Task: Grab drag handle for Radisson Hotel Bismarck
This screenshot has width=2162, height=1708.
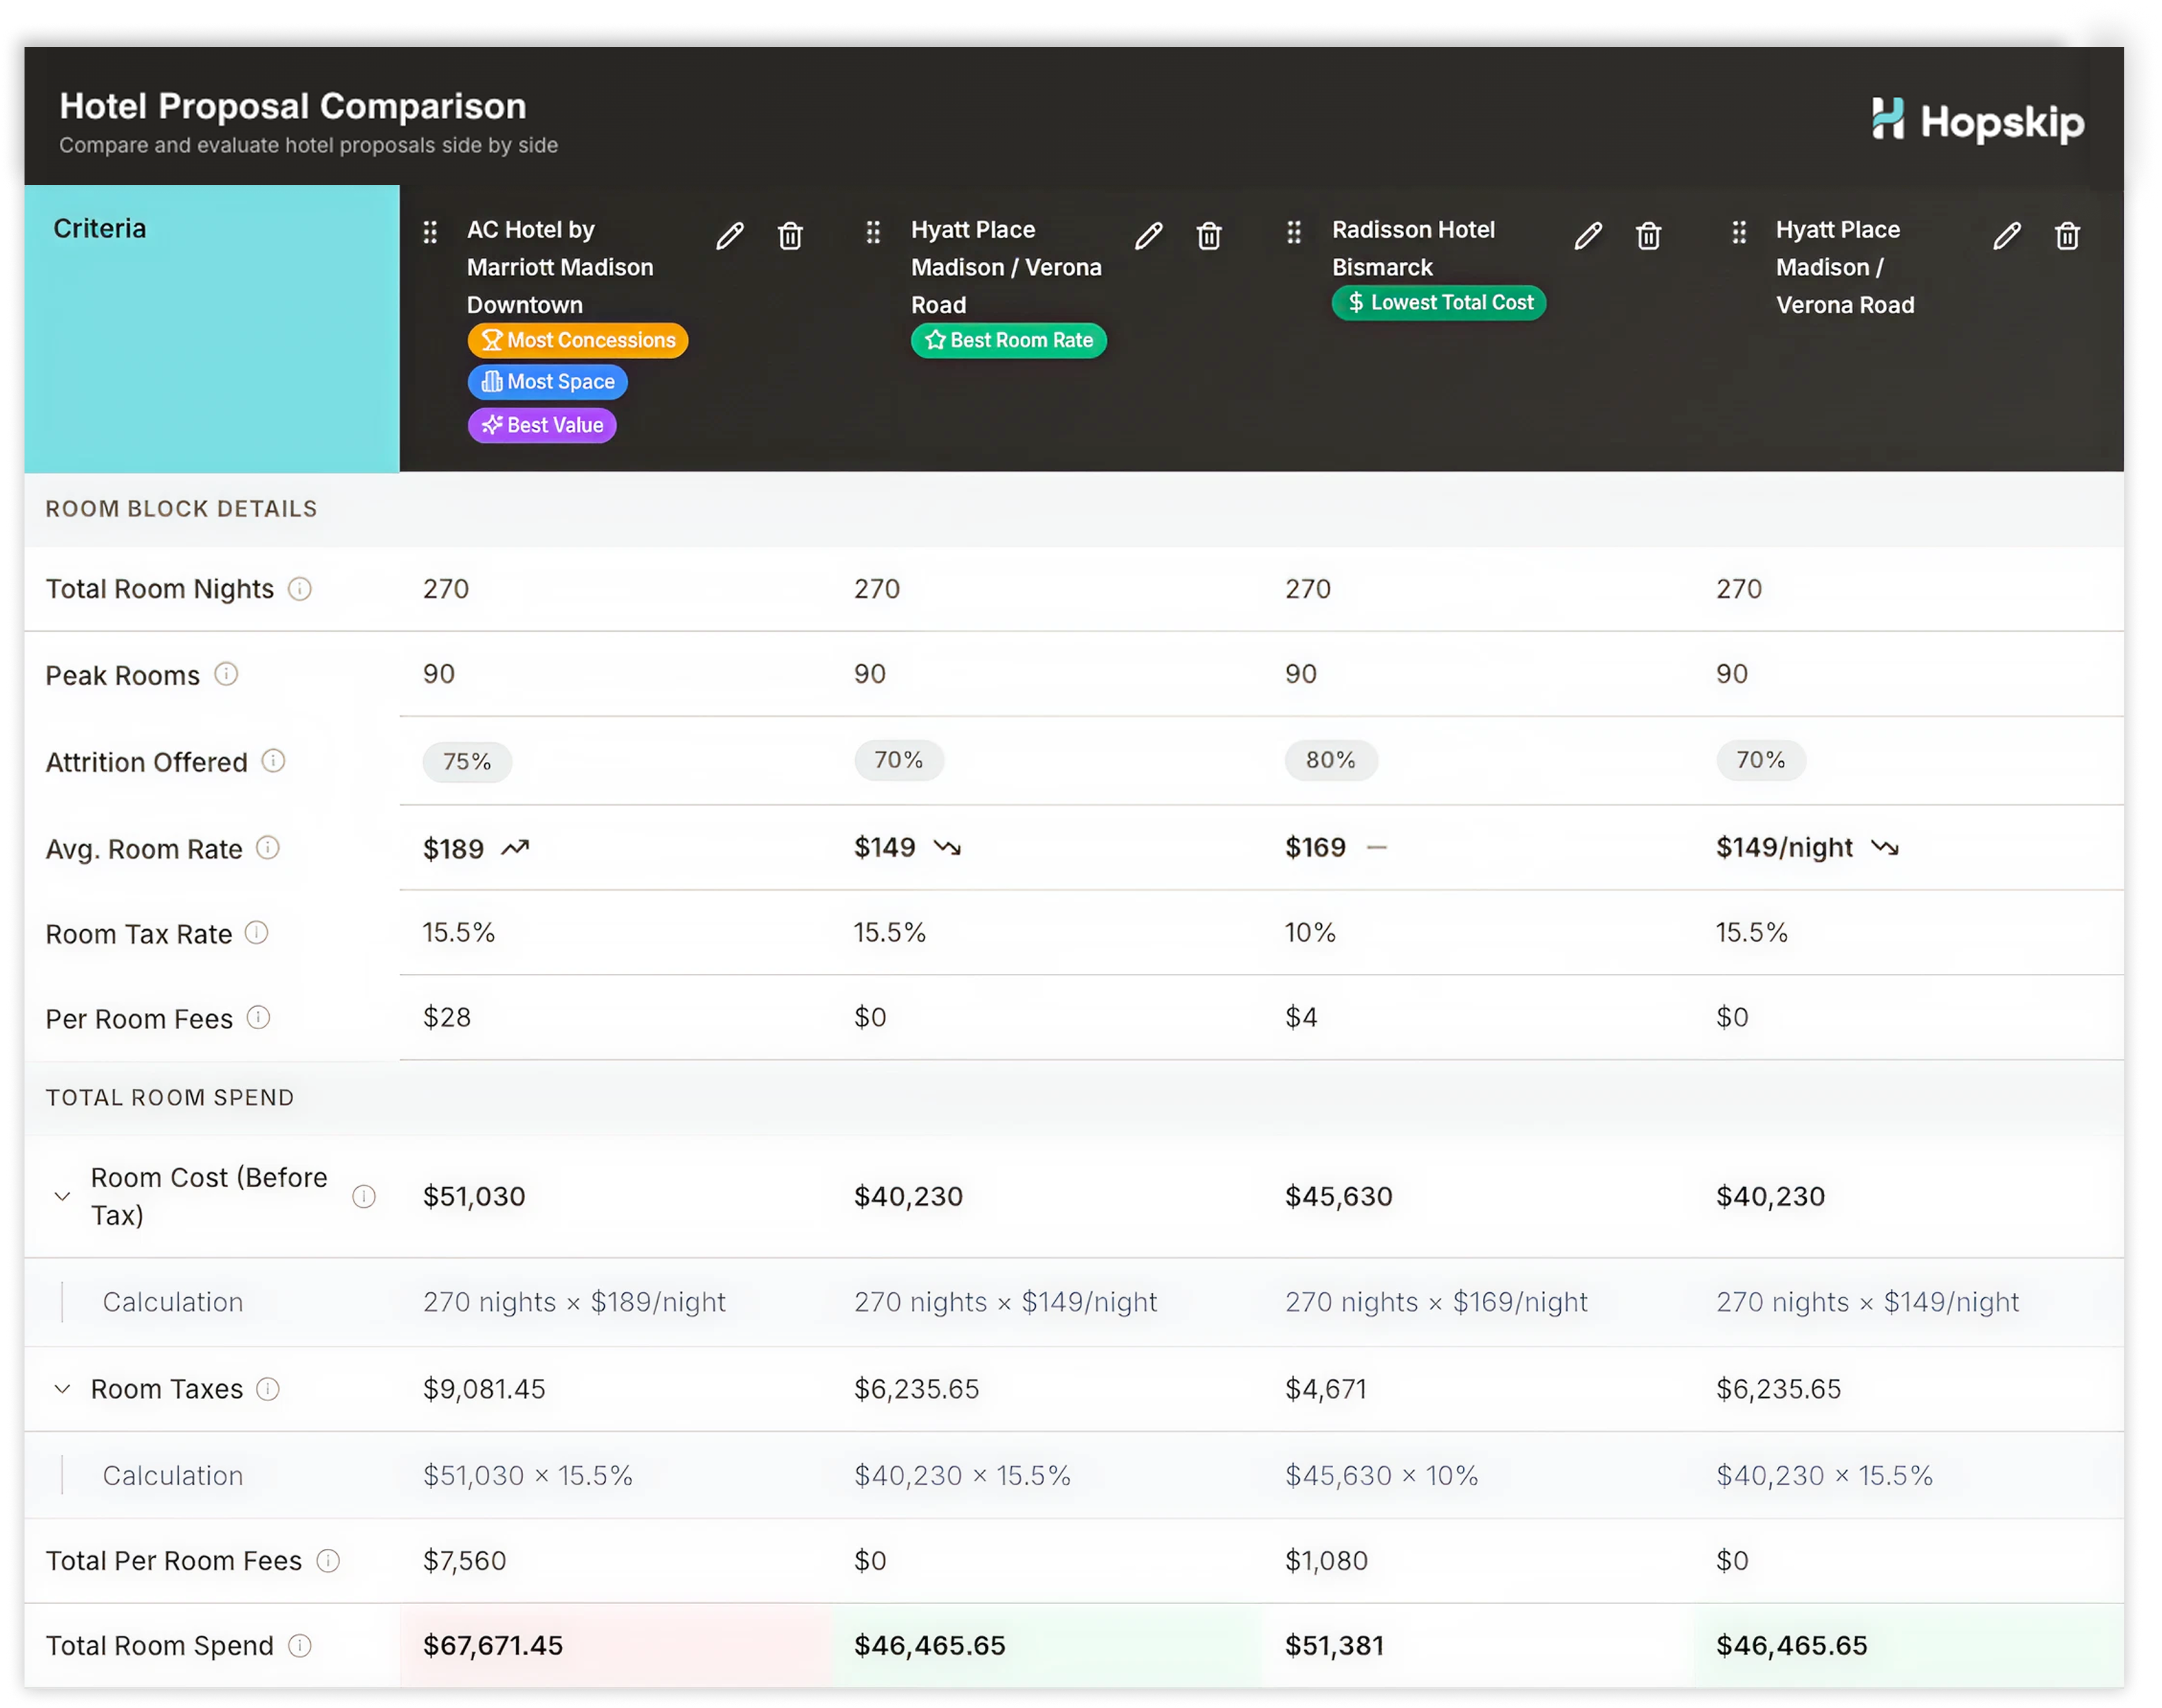Action: click(x=1294, y=233)
